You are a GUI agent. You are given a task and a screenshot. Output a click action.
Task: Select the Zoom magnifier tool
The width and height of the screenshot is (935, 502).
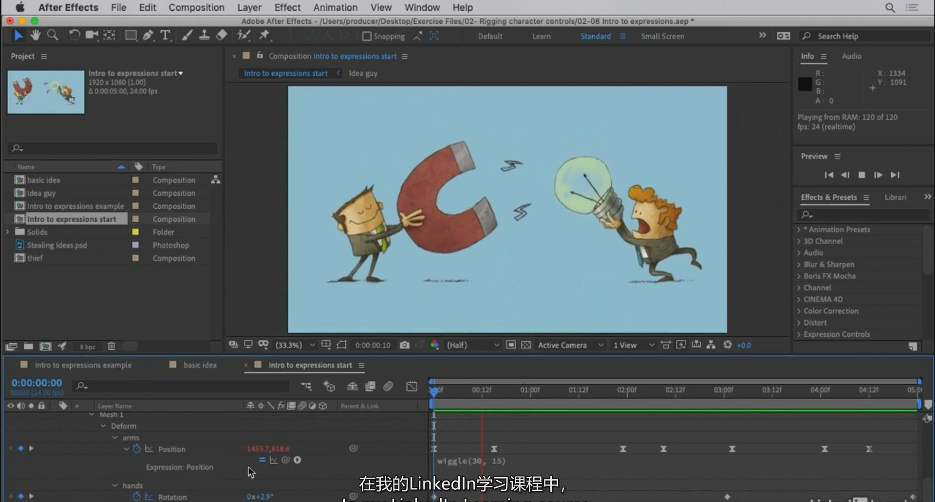53,35
